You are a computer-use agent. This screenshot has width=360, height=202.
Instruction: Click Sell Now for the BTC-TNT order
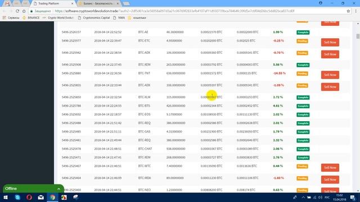tap(330, 75)
